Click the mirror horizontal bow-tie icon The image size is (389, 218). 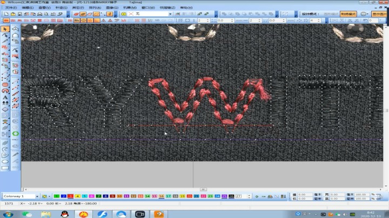coord(334,21)
